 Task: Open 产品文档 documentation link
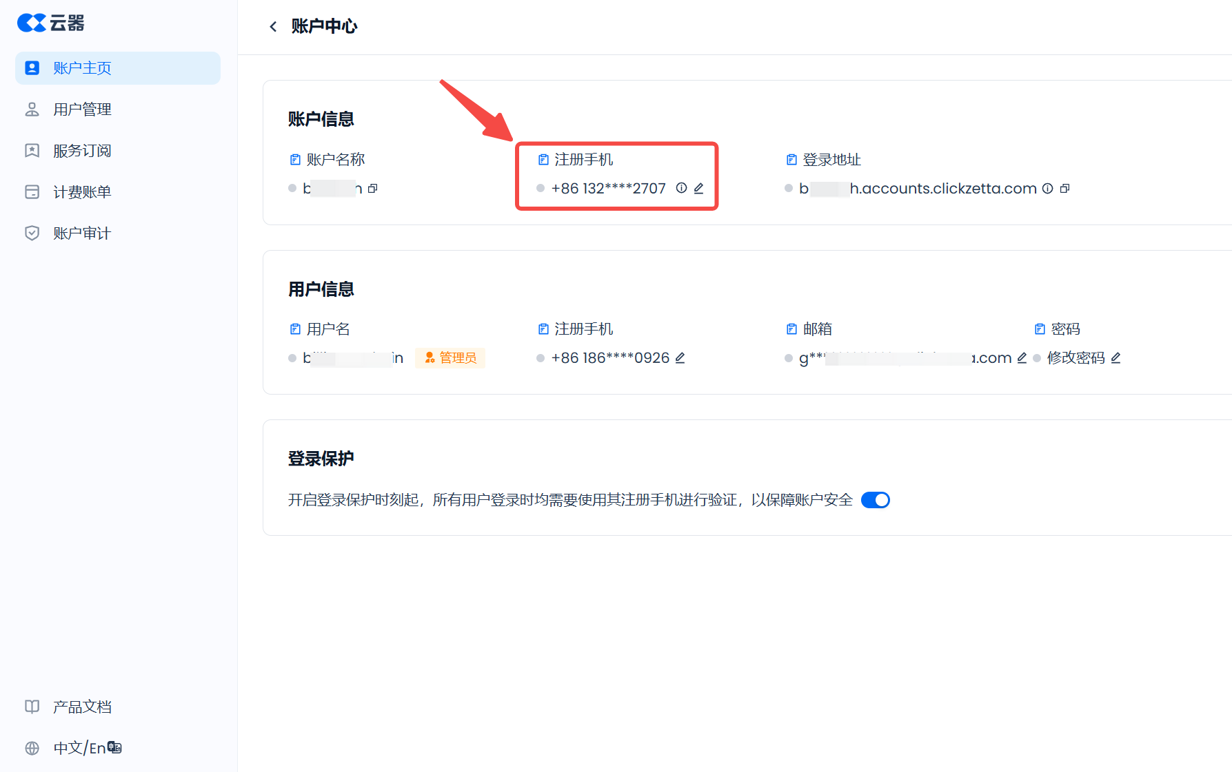pyautogui.click(x=82, y=707)
